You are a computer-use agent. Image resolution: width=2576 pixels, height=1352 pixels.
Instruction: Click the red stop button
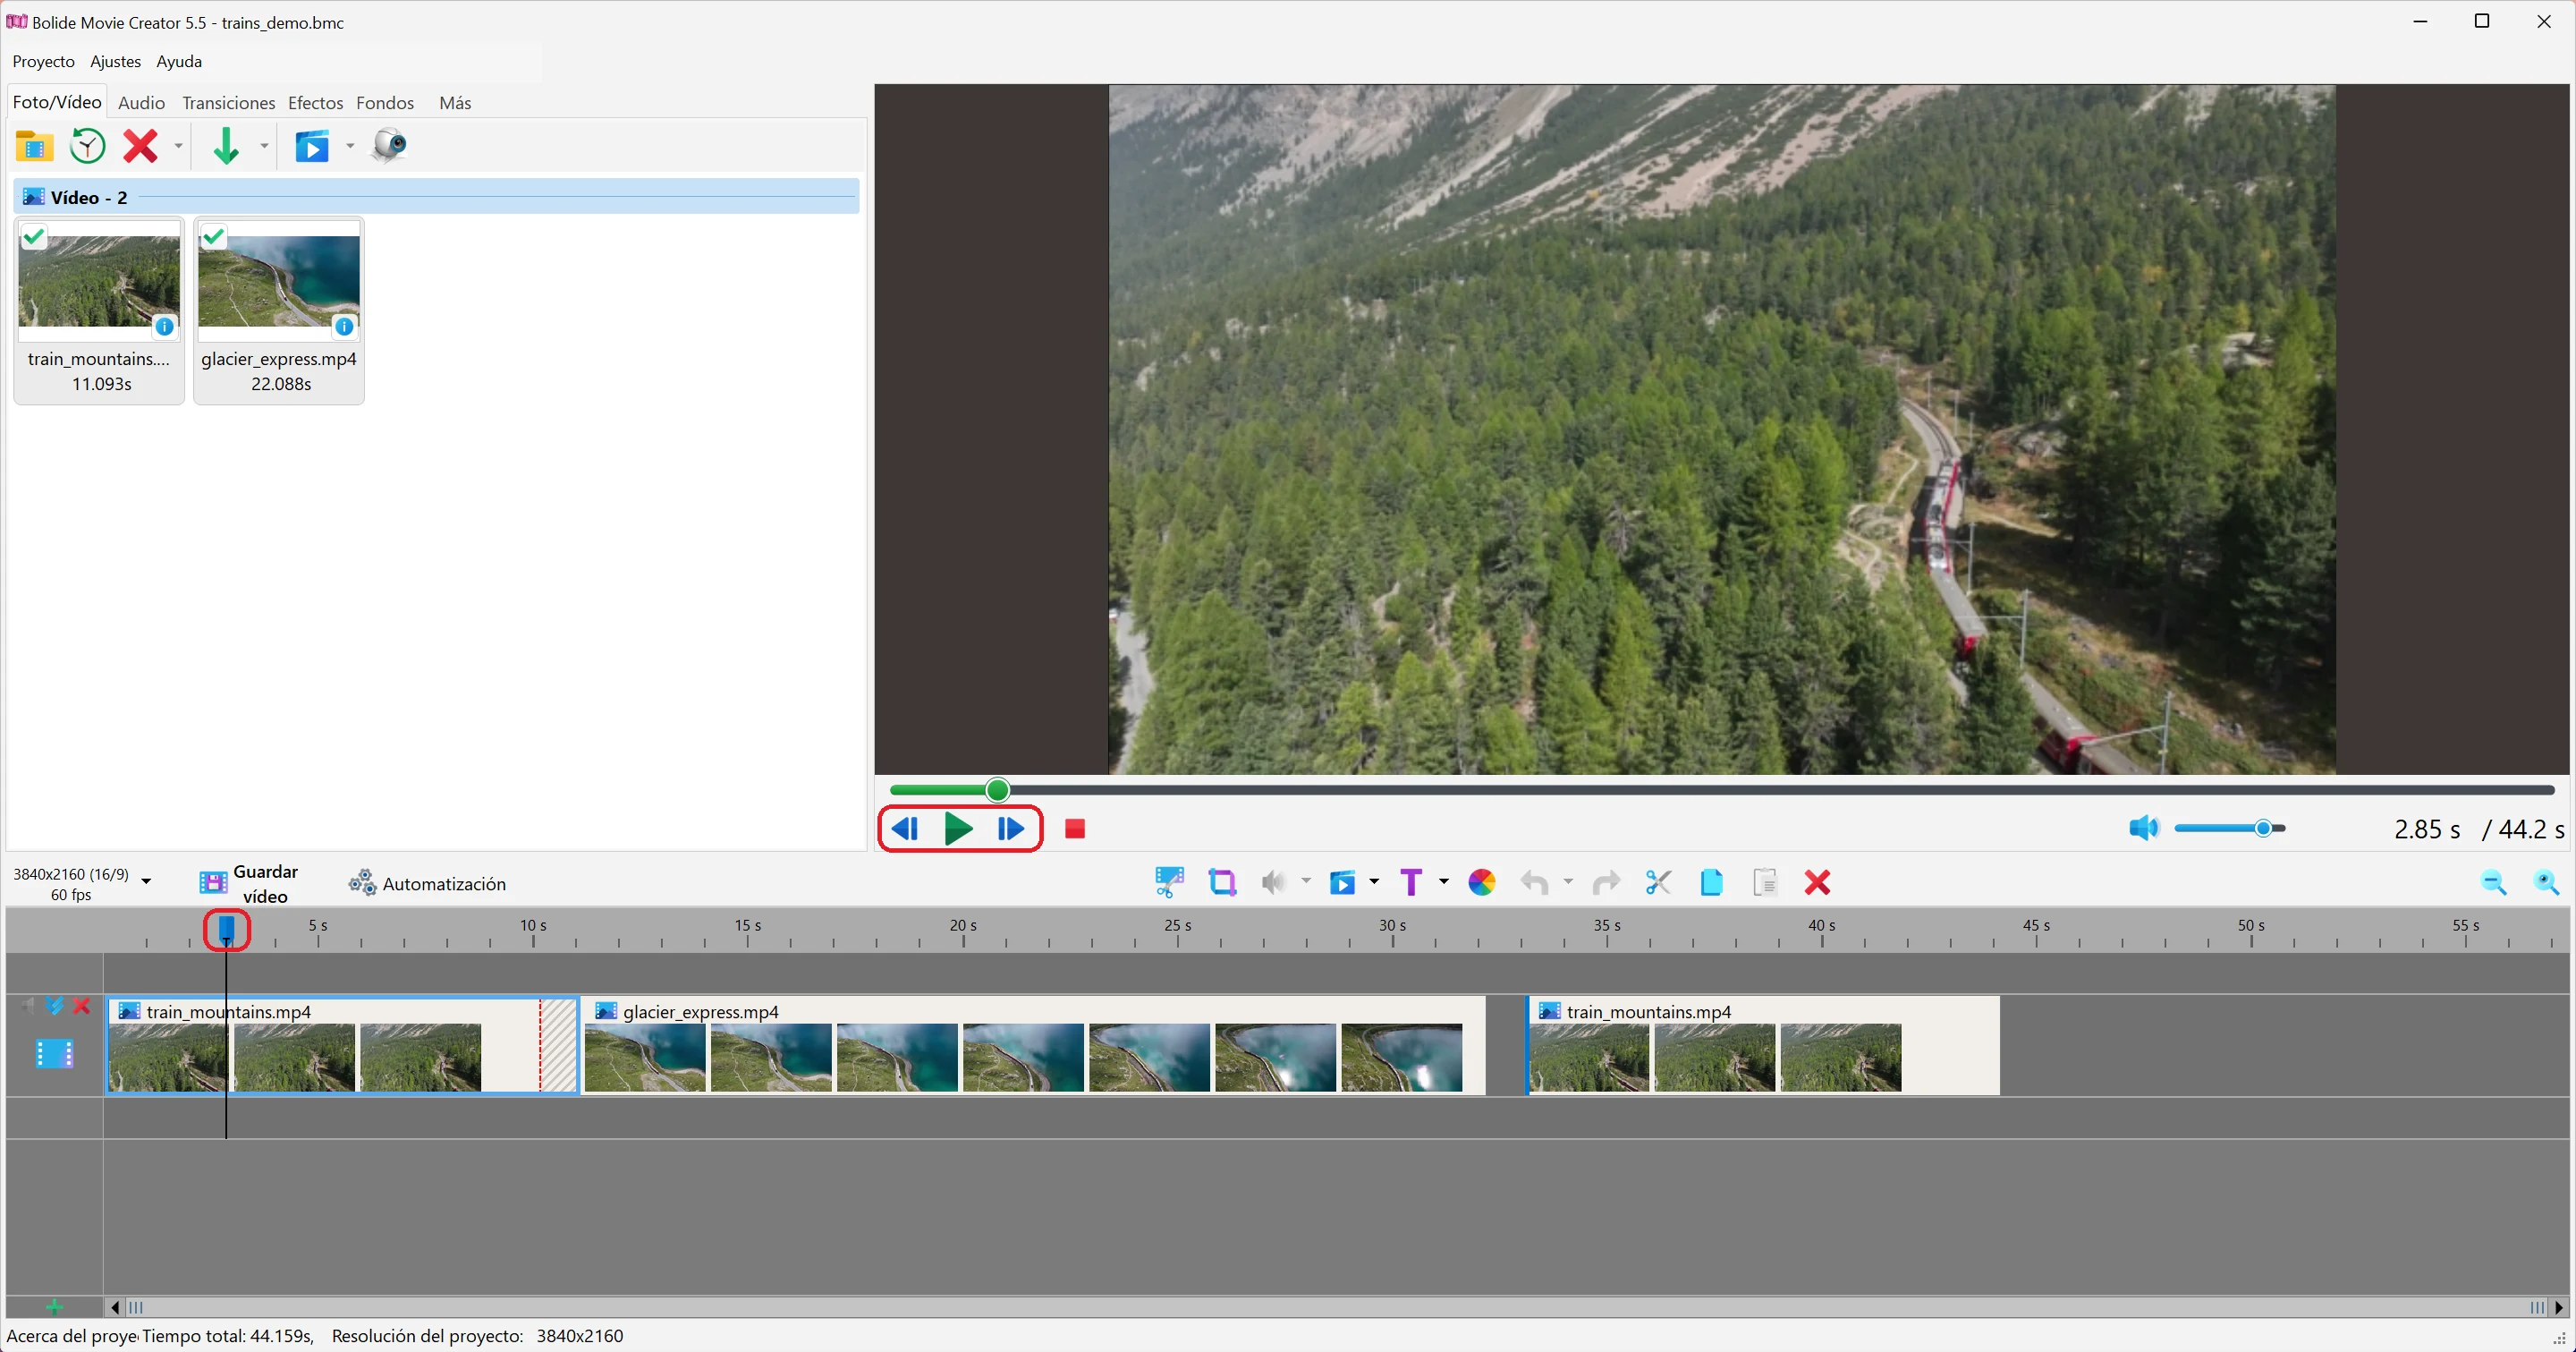[x=1075, y=829]
